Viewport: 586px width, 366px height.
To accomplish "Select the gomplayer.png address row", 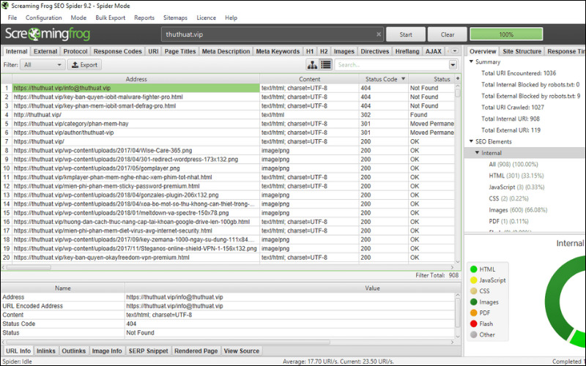I will point(228,168).
